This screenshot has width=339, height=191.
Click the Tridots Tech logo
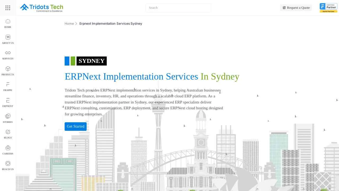pyautogui.click(x=42, y=8)
